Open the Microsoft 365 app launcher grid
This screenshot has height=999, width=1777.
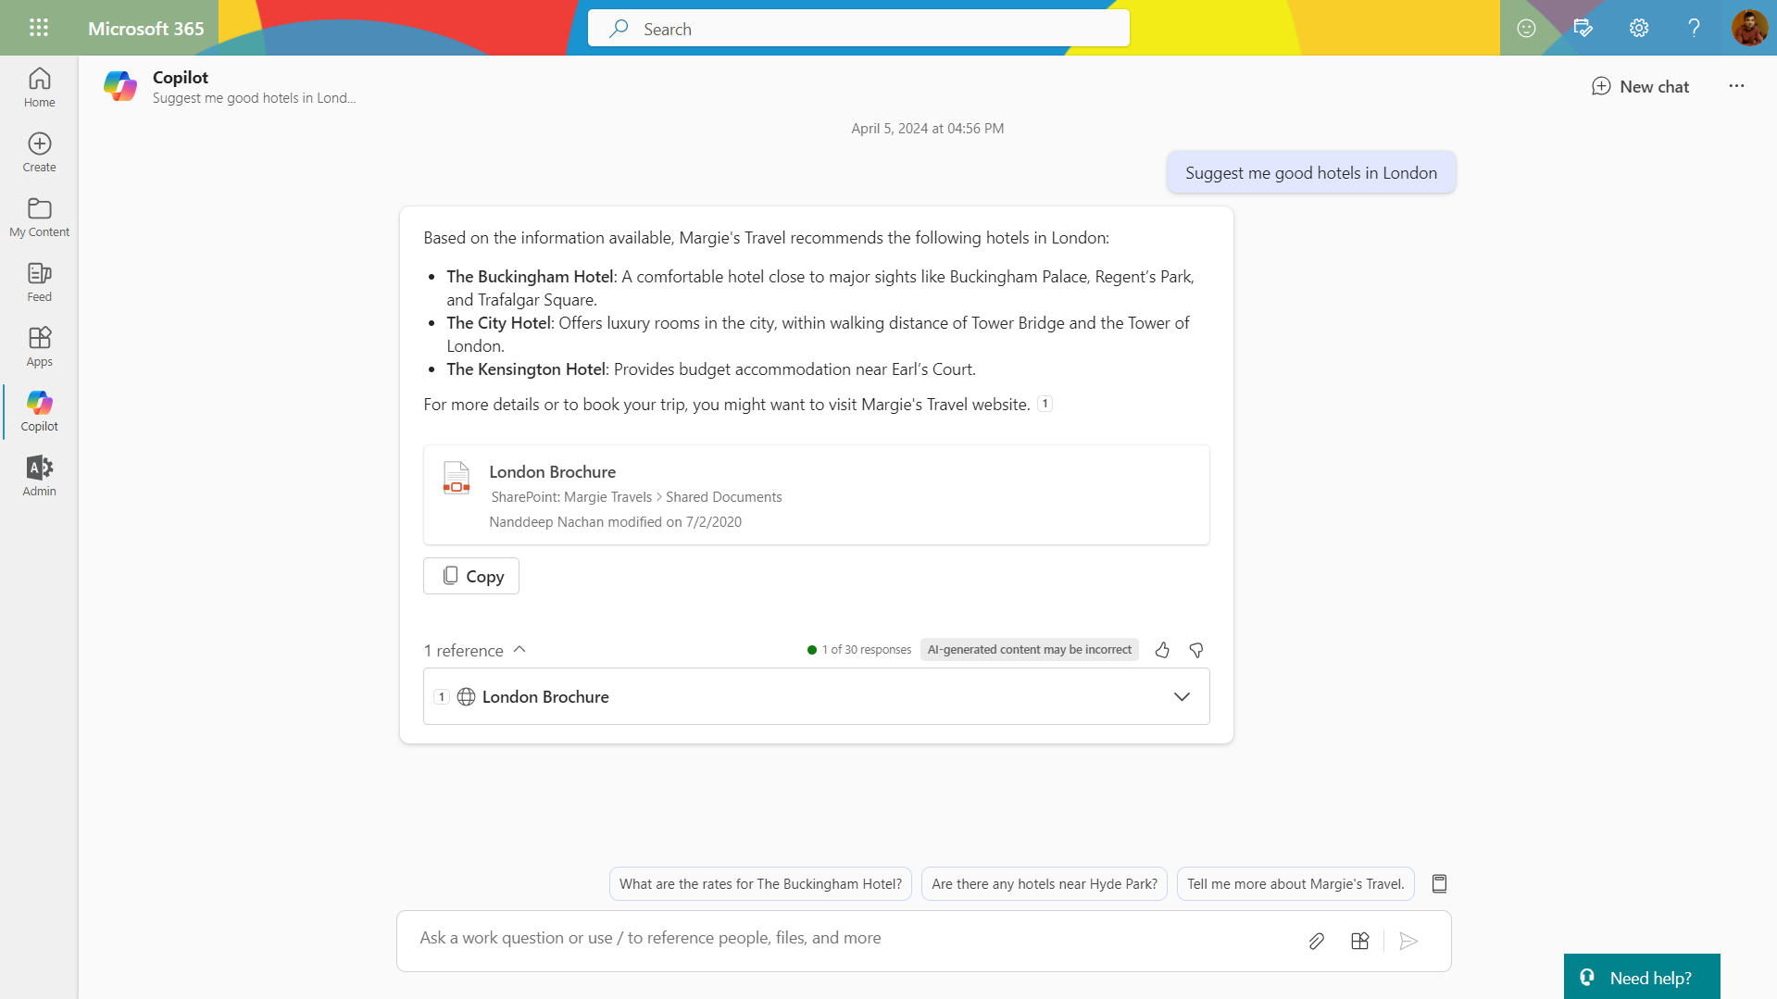click(38, 28)
